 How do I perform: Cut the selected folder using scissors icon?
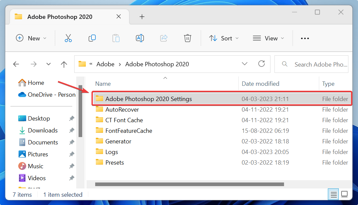pyautogui.click(x=68, y=38)
